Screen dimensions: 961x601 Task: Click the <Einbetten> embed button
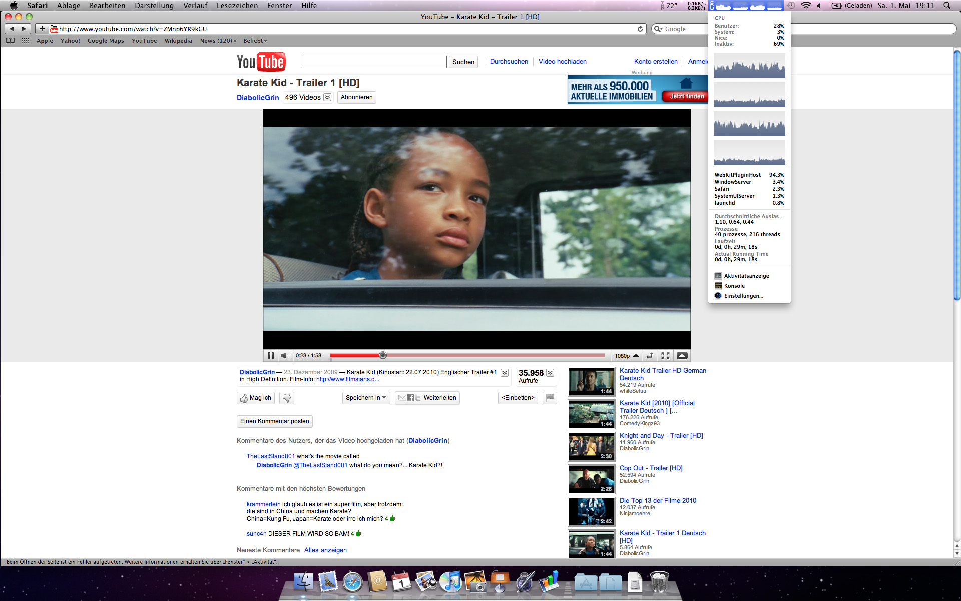(x=518, y=398)
